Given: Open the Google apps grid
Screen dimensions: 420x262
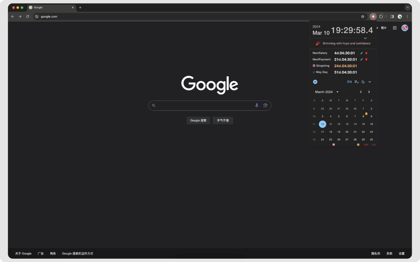Looking at the screenshot, I should [x=395, y=28].
